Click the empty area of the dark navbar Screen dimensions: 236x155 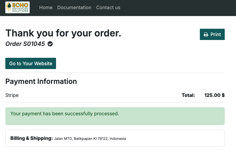click(178, 7)
